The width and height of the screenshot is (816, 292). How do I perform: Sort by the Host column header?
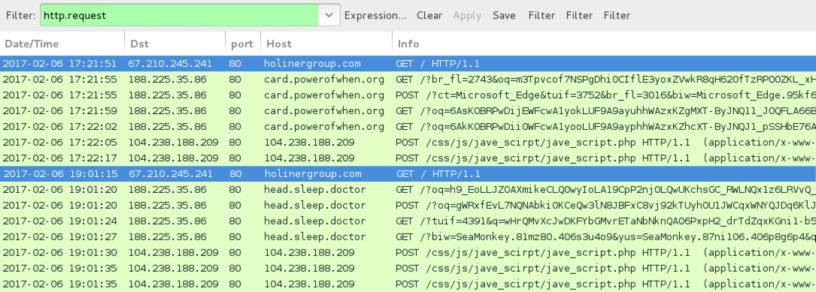tap(326, 44)
